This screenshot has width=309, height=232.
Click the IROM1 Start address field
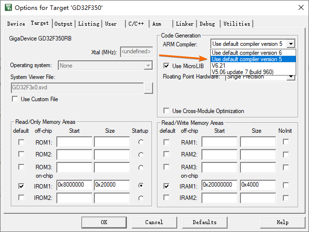[75, 185]
